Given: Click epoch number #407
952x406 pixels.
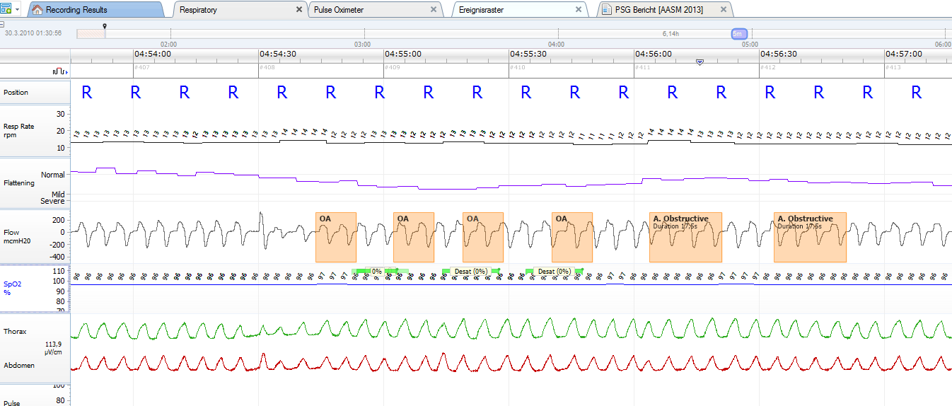Looking at the screenshot, I should pos(141,67).
